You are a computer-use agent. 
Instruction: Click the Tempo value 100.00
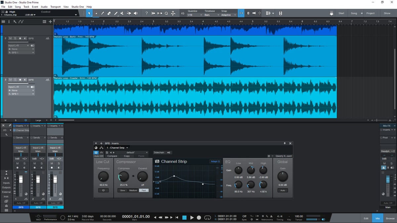[298, 216]
